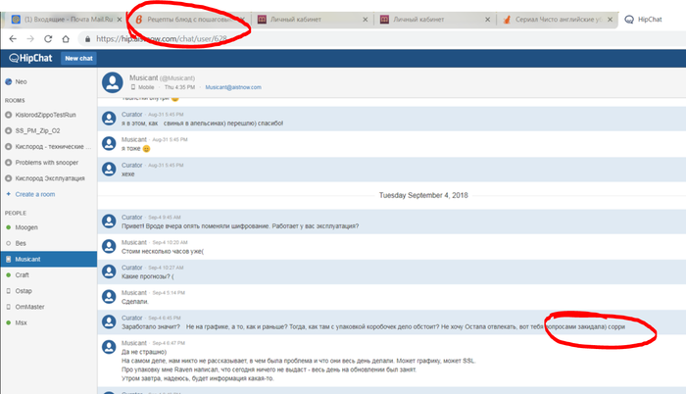Go to the browser Home page

(x=66, y=39)
